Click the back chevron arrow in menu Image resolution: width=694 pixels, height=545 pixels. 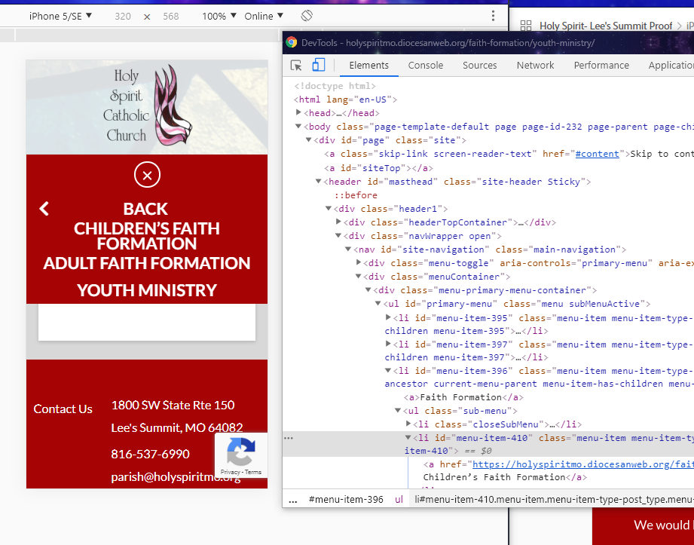click(x=44, y=209)
